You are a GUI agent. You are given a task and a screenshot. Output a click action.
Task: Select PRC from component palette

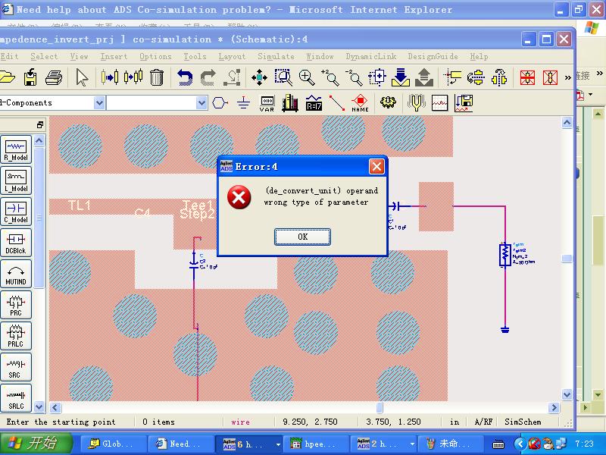pos(16,305)
